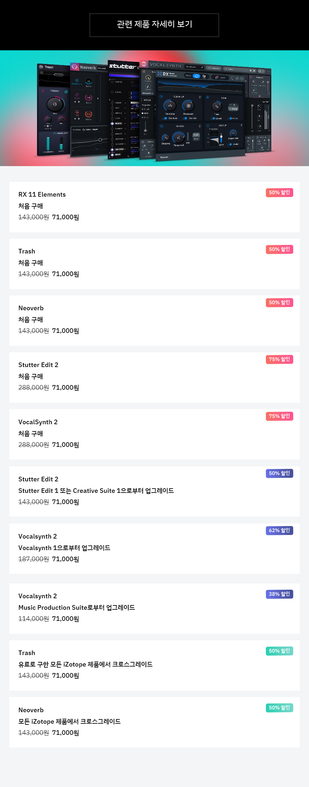This screenshot has width=309, height=787.
Task: Click the 62% 할인 badge
Action: (280, 530)
